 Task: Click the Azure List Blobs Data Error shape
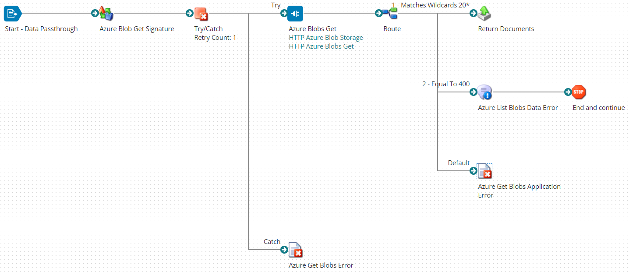(x=484, y=92)
